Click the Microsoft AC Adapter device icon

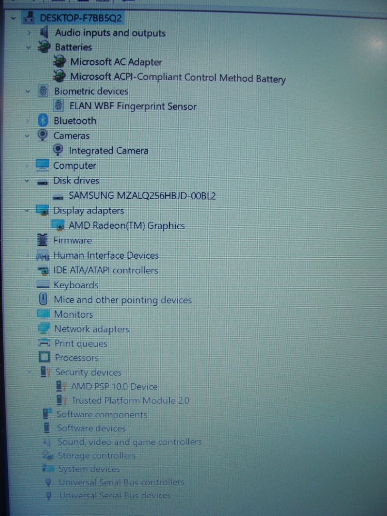click(x=59, y=61)
